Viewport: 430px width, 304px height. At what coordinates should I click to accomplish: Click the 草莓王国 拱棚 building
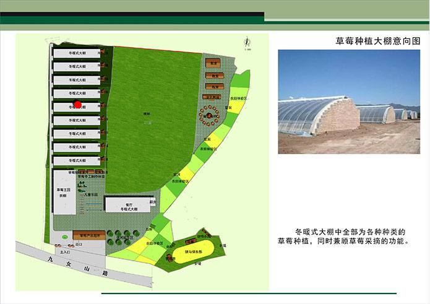click(x=64, y=193)
